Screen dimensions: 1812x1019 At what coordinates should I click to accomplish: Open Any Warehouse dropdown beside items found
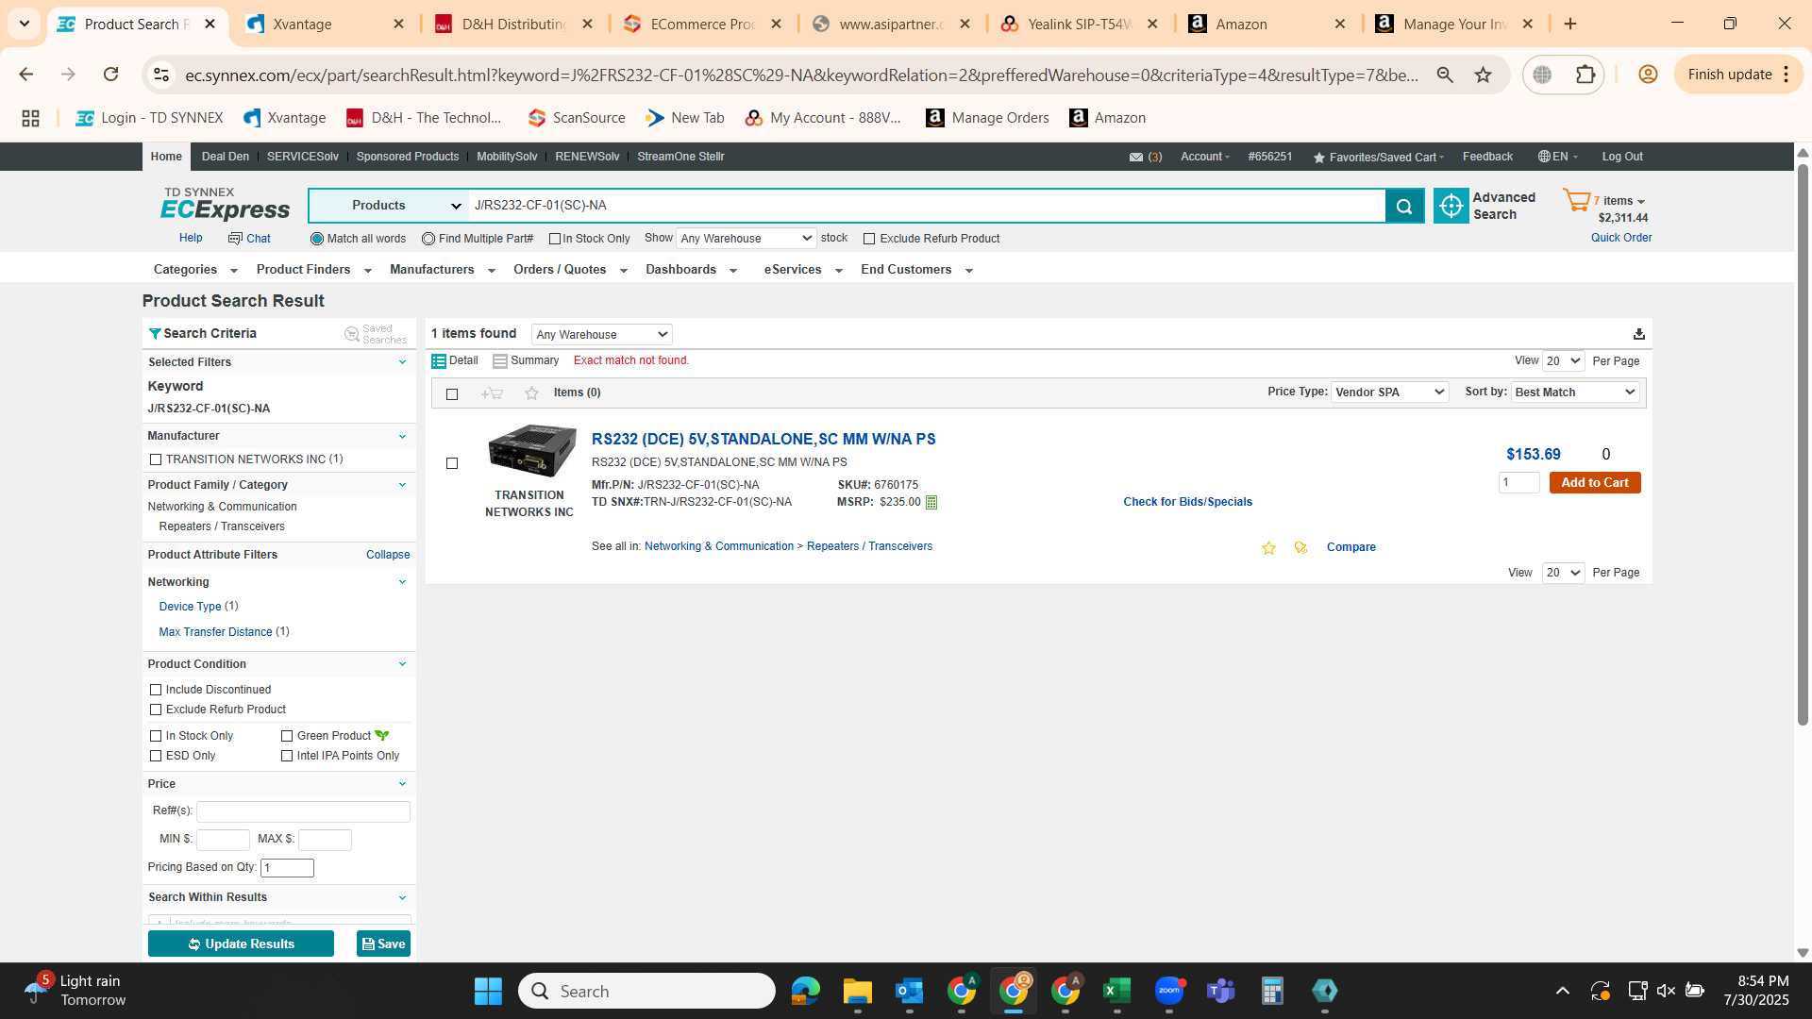[x=602, y=335]
